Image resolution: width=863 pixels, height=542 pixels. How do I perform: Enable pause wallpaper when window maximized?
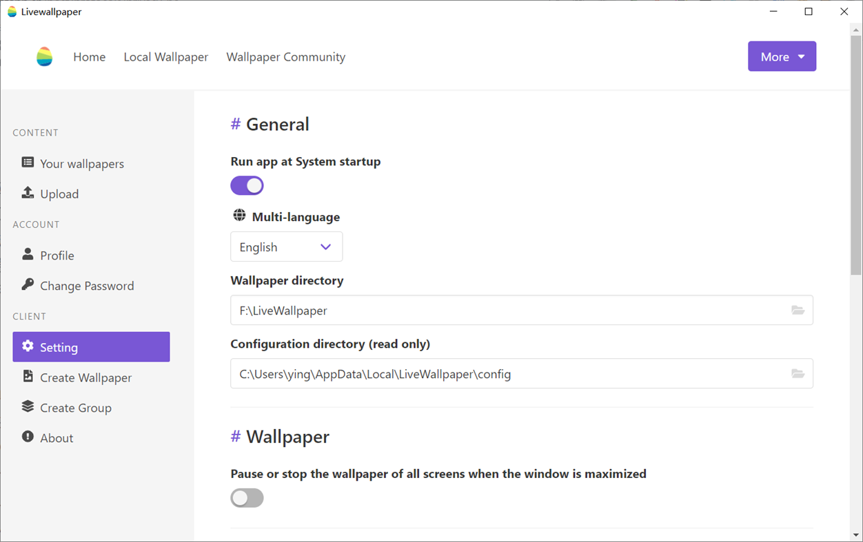[x=247, y=498]
